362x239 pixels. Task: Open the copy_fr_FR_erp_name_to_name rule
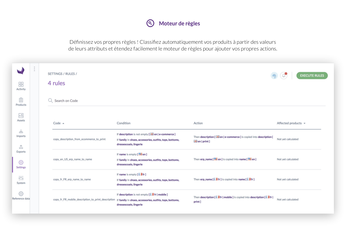[72, 180]
